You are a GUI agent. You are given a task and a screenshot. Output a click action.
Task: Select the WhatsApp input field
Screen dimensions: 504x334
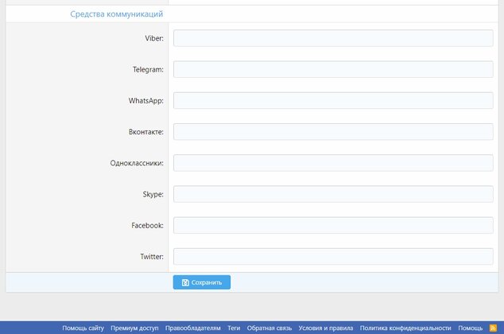[x=333, y=100]
